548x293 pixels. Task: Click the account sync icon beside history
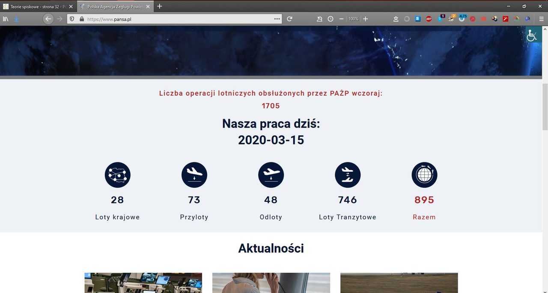point(319,19)
